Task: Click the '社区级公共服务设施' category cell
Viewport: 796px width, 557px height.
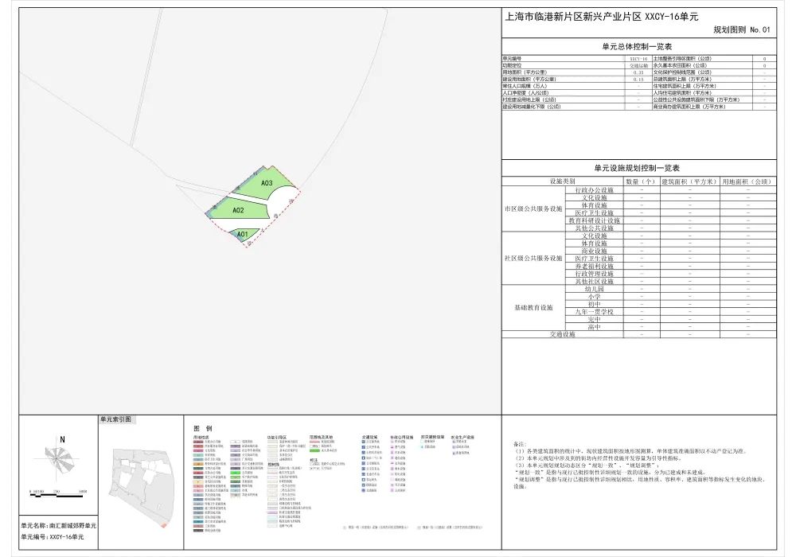Action: [533, 258]
